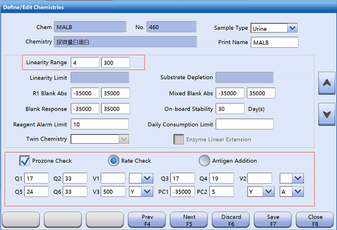Click the Linearity Range upper value field

tap(115, 63)
